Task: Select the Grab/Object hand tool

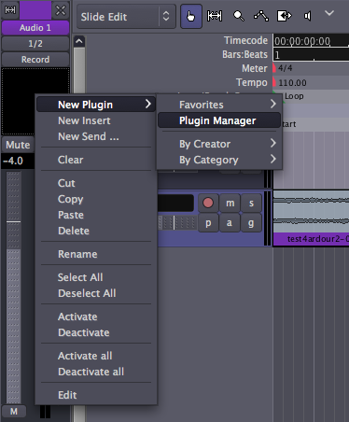Action: click(191, 16)
